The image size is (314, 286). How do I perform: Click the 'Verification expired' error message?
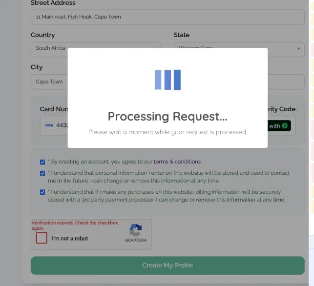(x=75, y=225)
